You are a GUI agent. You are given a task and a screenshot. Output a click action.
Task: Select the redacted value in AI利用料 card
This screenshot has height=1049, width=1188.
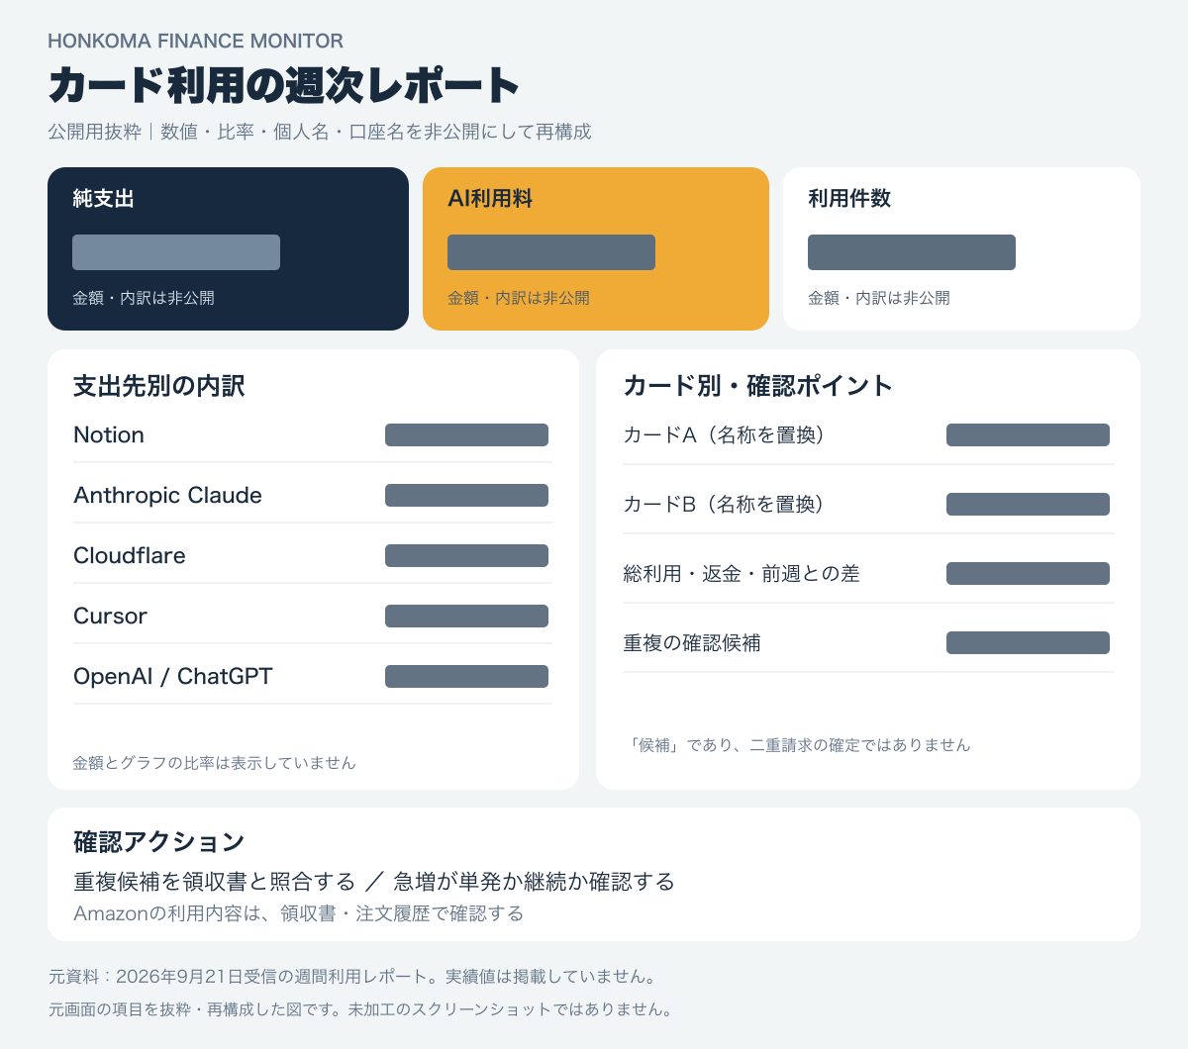(x=551, y=252)
